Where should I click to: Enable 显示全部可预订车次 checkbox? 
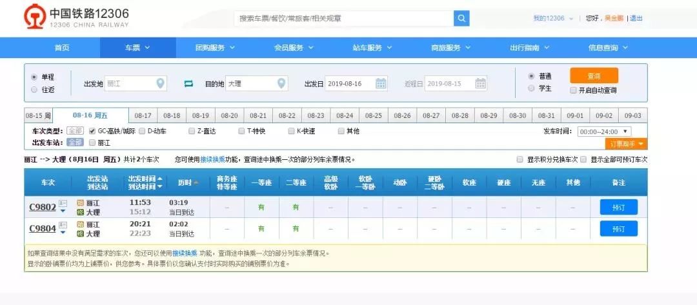(x=583, y=159)
